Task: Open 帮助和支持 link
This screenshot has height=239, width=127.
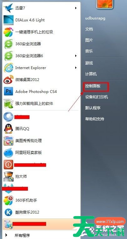Action: (95, 119)
